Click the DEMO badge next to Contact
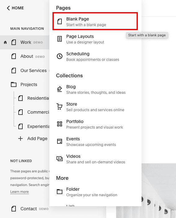Image resolution: width=176 pixels, height=218 pixels. (44, 209)
